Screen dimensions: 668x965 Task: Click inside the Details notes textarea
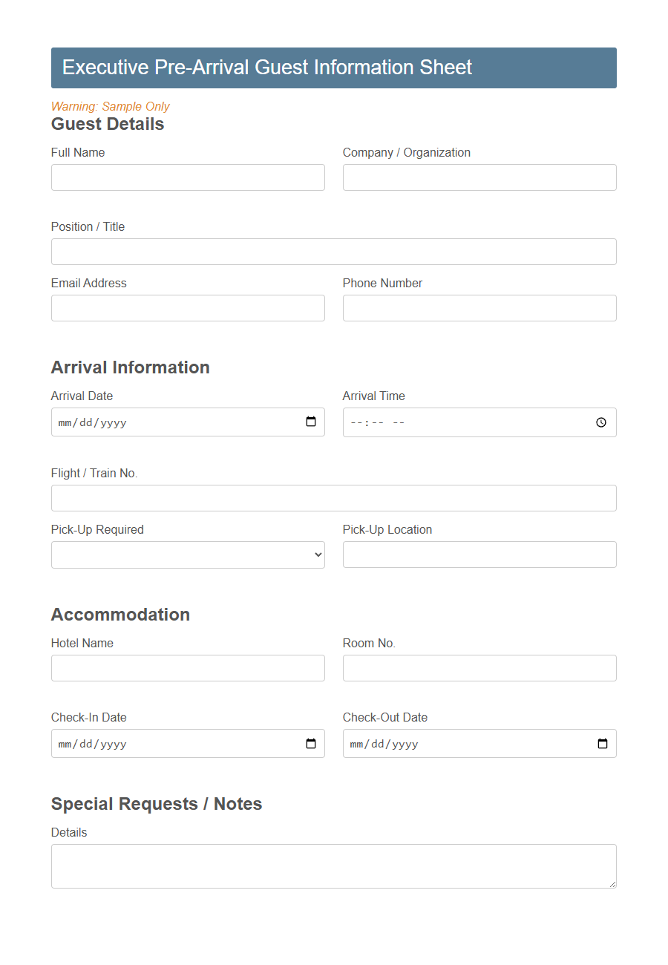(333, 865)
